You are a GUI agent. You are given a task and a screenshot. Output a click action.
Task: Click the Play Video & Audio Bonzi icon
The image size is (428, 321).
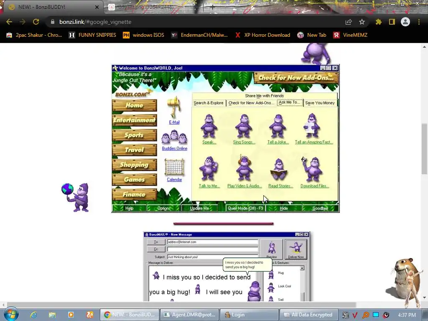click(x=244, y=168)
